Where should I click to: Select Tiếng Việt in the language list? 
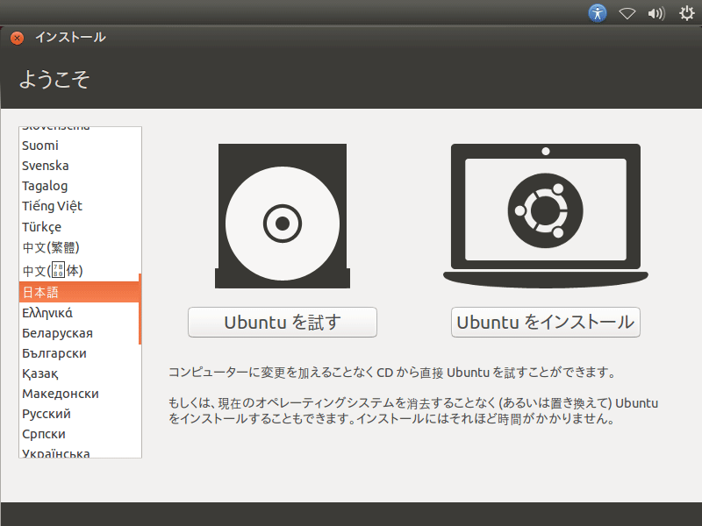tap(79, 206)
